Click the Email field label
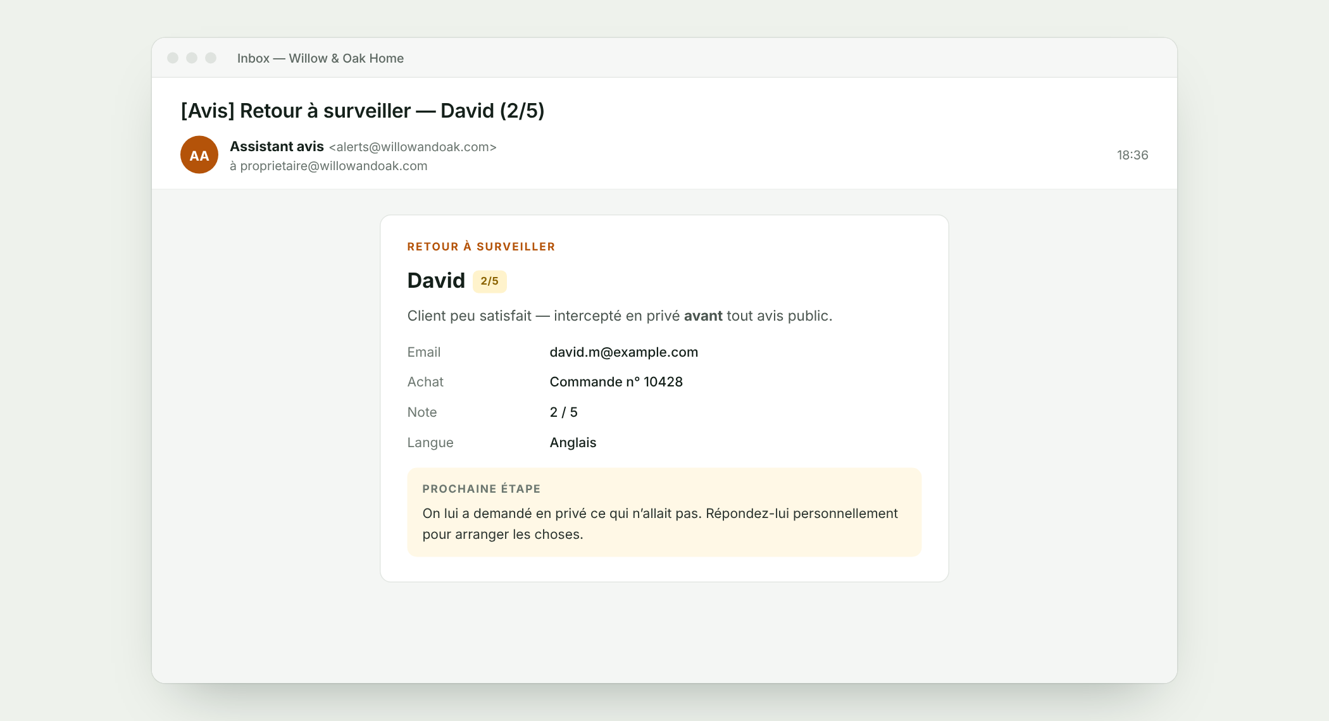The image size is (1329, 721). pyautogui.click(x=423, y=352)
